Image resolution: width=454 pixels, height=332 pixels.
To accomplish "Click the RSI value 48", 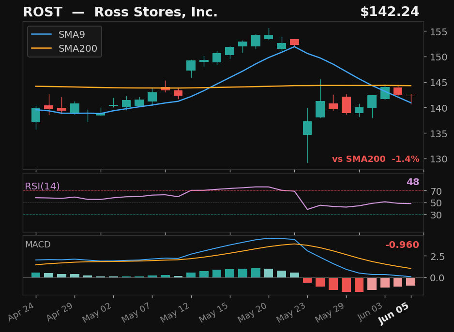I will click(413, 182).
